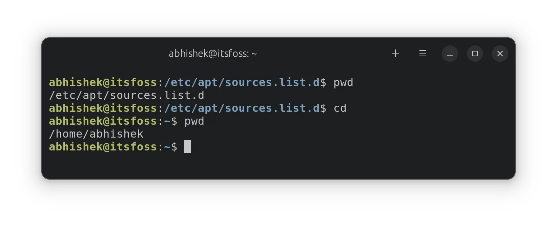This screenshot has width=557, height=225.
Task: Click the cd command text
Action: click(x=340, y=108)
